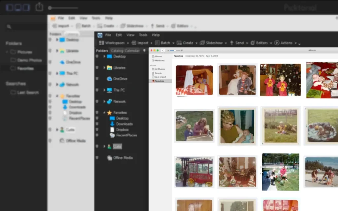This screenshot has width=338, height=211.
Task: Expand the This PC node in the dark pane
Action: click(104, 90)
